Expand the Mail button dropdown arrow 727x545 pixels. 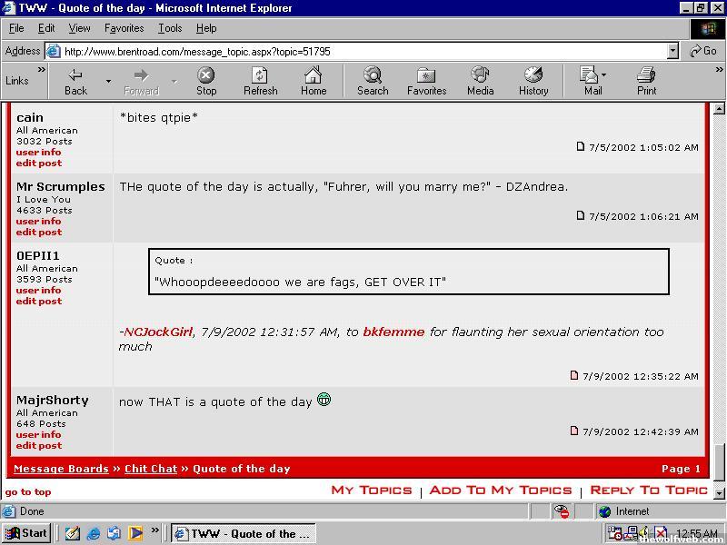pyautogui.click(x=604, y=75)
